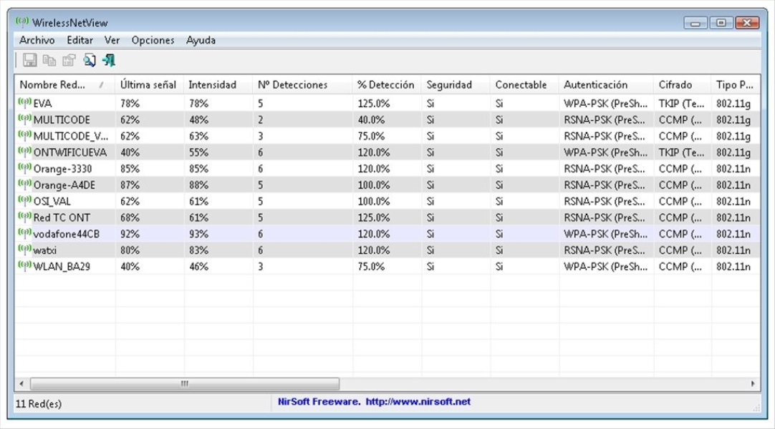Click the Save selected items toolbar icon

pos(29,60)
